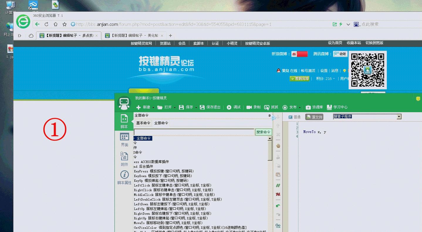Viewport: 422px width, 232px height.
Task: Click the 搜索命令 search button
Action: pos(263,132)
